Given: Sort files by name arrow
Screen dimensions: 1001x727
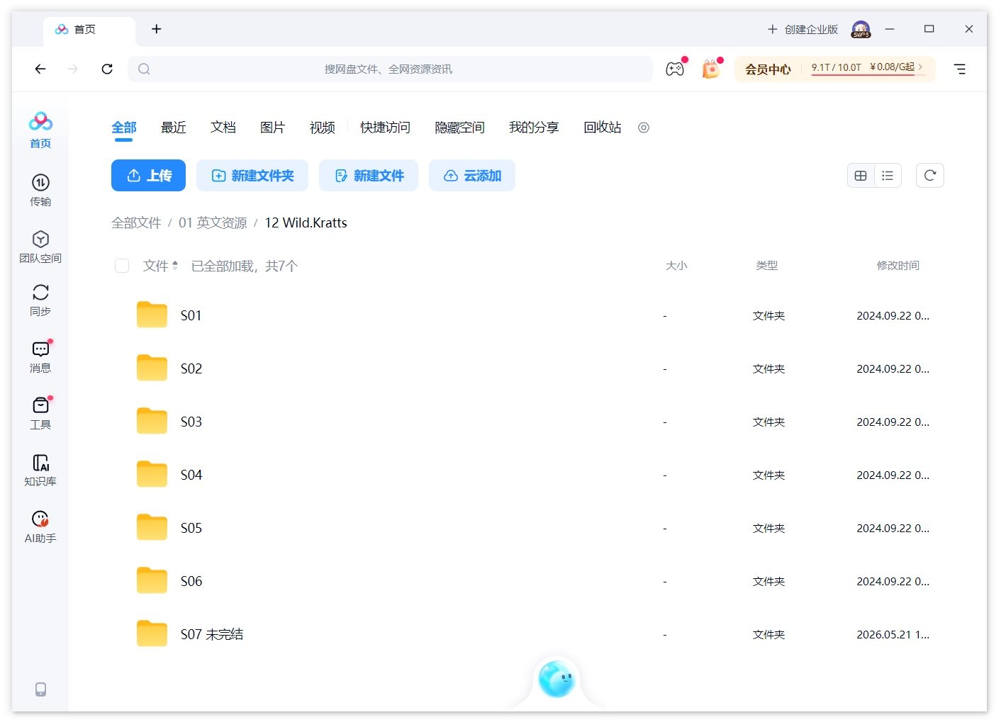Looking at the screenshot, I should click(174, 266).
